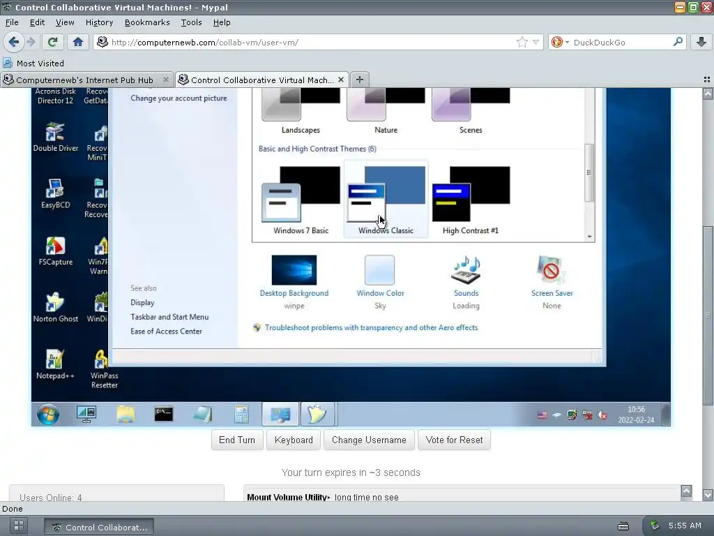Open calculator icon in VM taskbar

point(241,415)
